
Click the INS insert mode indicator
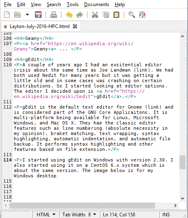166,214
